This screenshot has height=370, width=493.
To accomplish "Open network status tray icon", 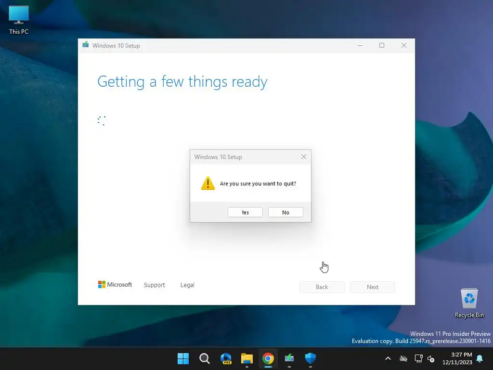I will (x=418, y=358).
